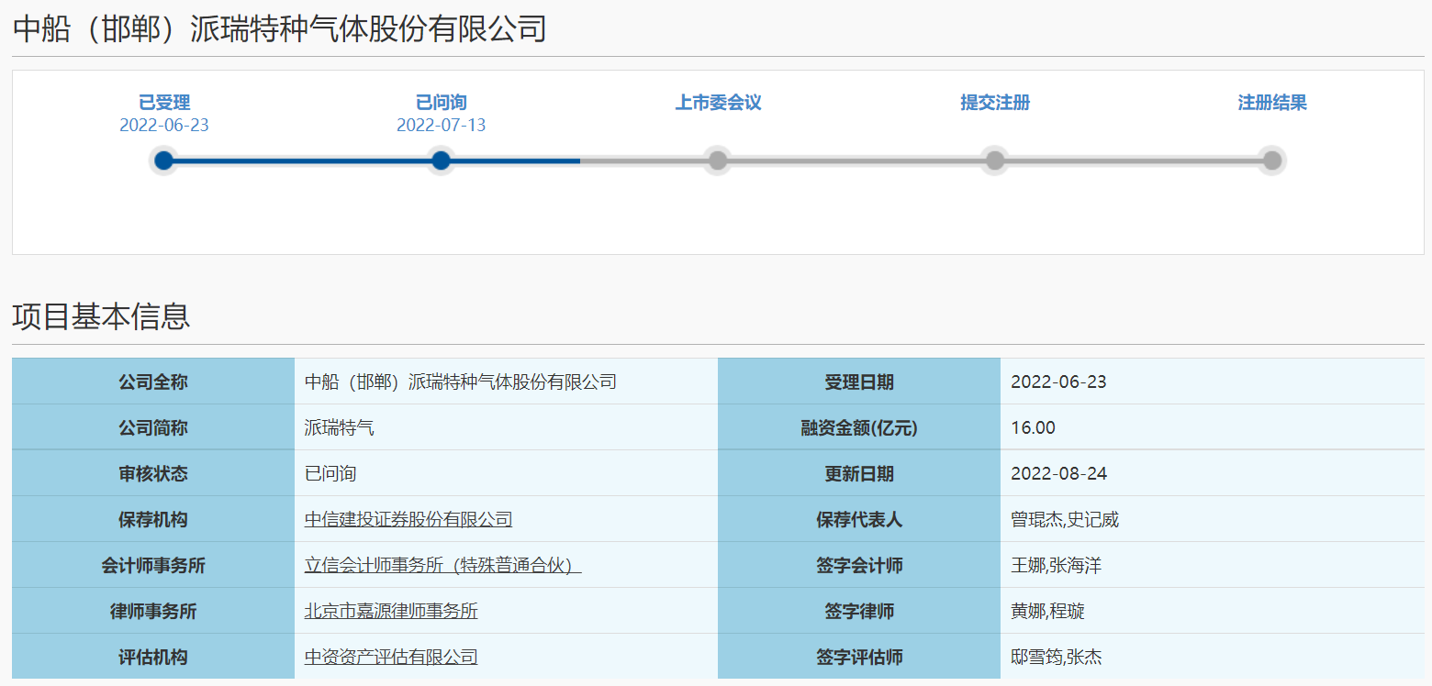
Task: Open the 北京市嘉源律师事务所 law firm link
Action: tap(391, 612)
